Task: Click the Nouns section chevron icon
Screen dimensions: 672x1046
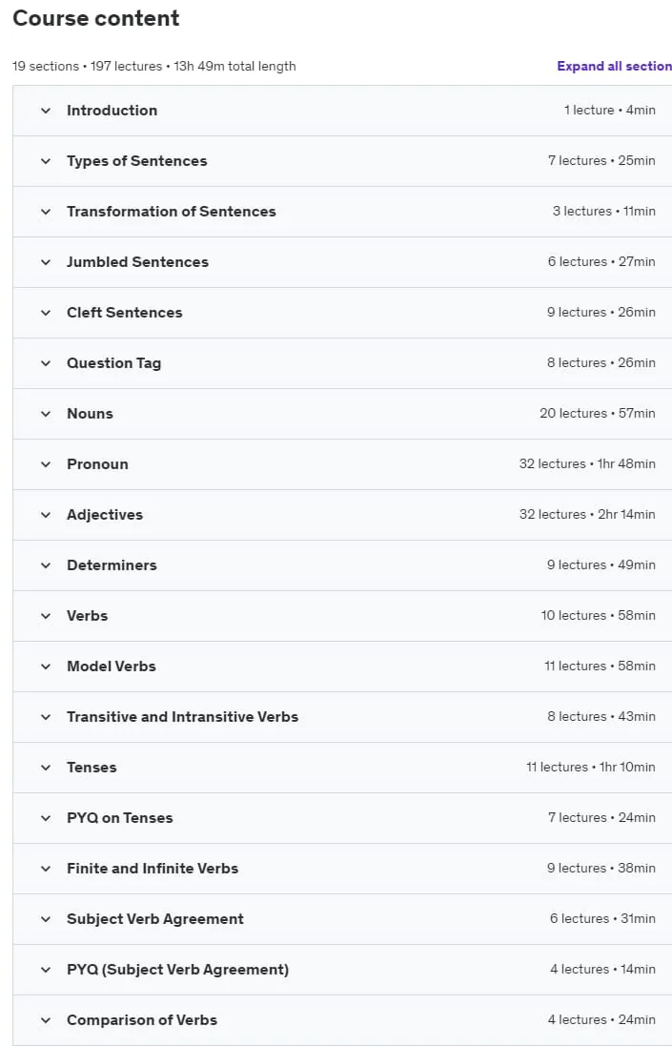Action: (x=46, y=414)
